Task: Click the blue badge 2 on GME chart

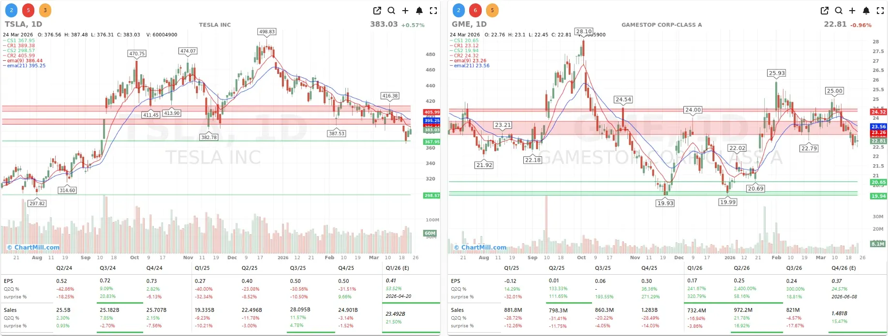Action: click(459, 10)
